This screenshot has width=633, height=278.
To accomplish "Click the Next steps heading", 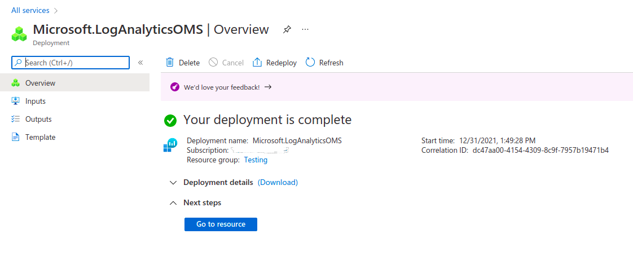I will coord(202,202).
